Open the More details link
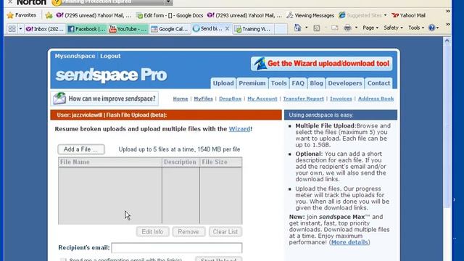464x261 pixels. 349,242
